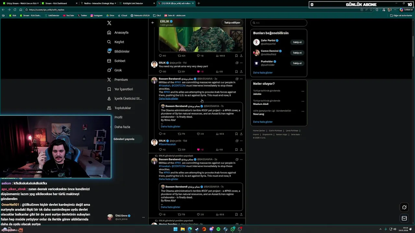Viewport: 415px width, 233px height.
Task: Open the Instagram bookmark
Action: coord(96,15)
